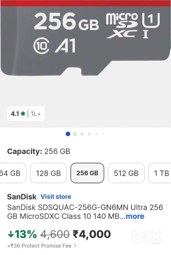Tap the ₹4,000 discounted price
The height and width of the screenshot is (255, 171).
tap(92, 234)
